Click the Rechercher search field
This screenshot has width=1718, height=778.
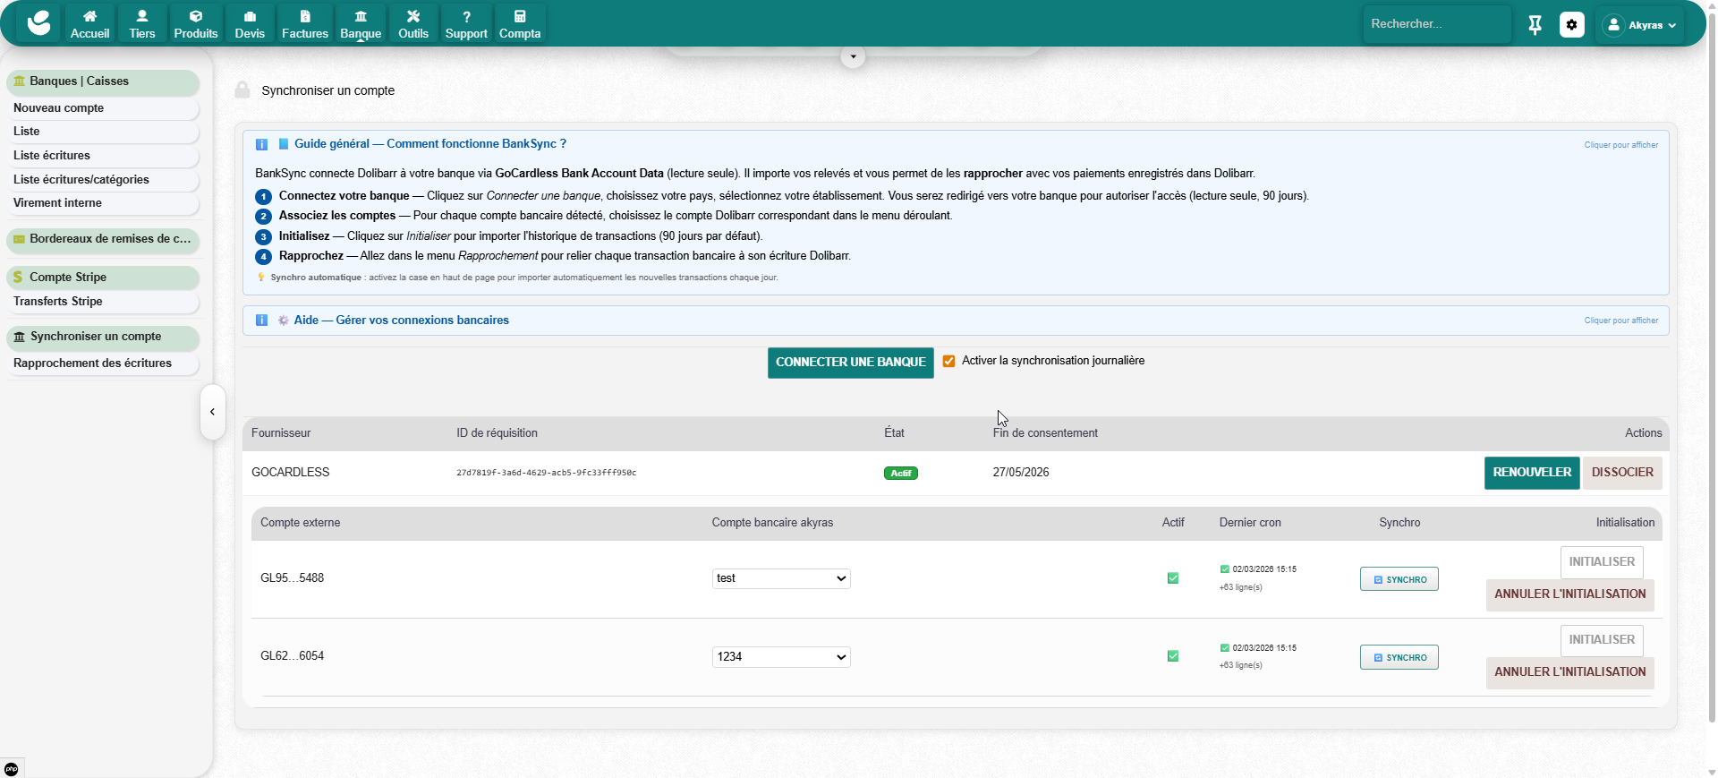1435,24
